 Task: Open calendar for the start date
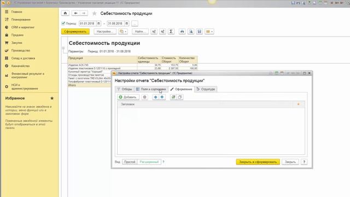coord(98,24)
